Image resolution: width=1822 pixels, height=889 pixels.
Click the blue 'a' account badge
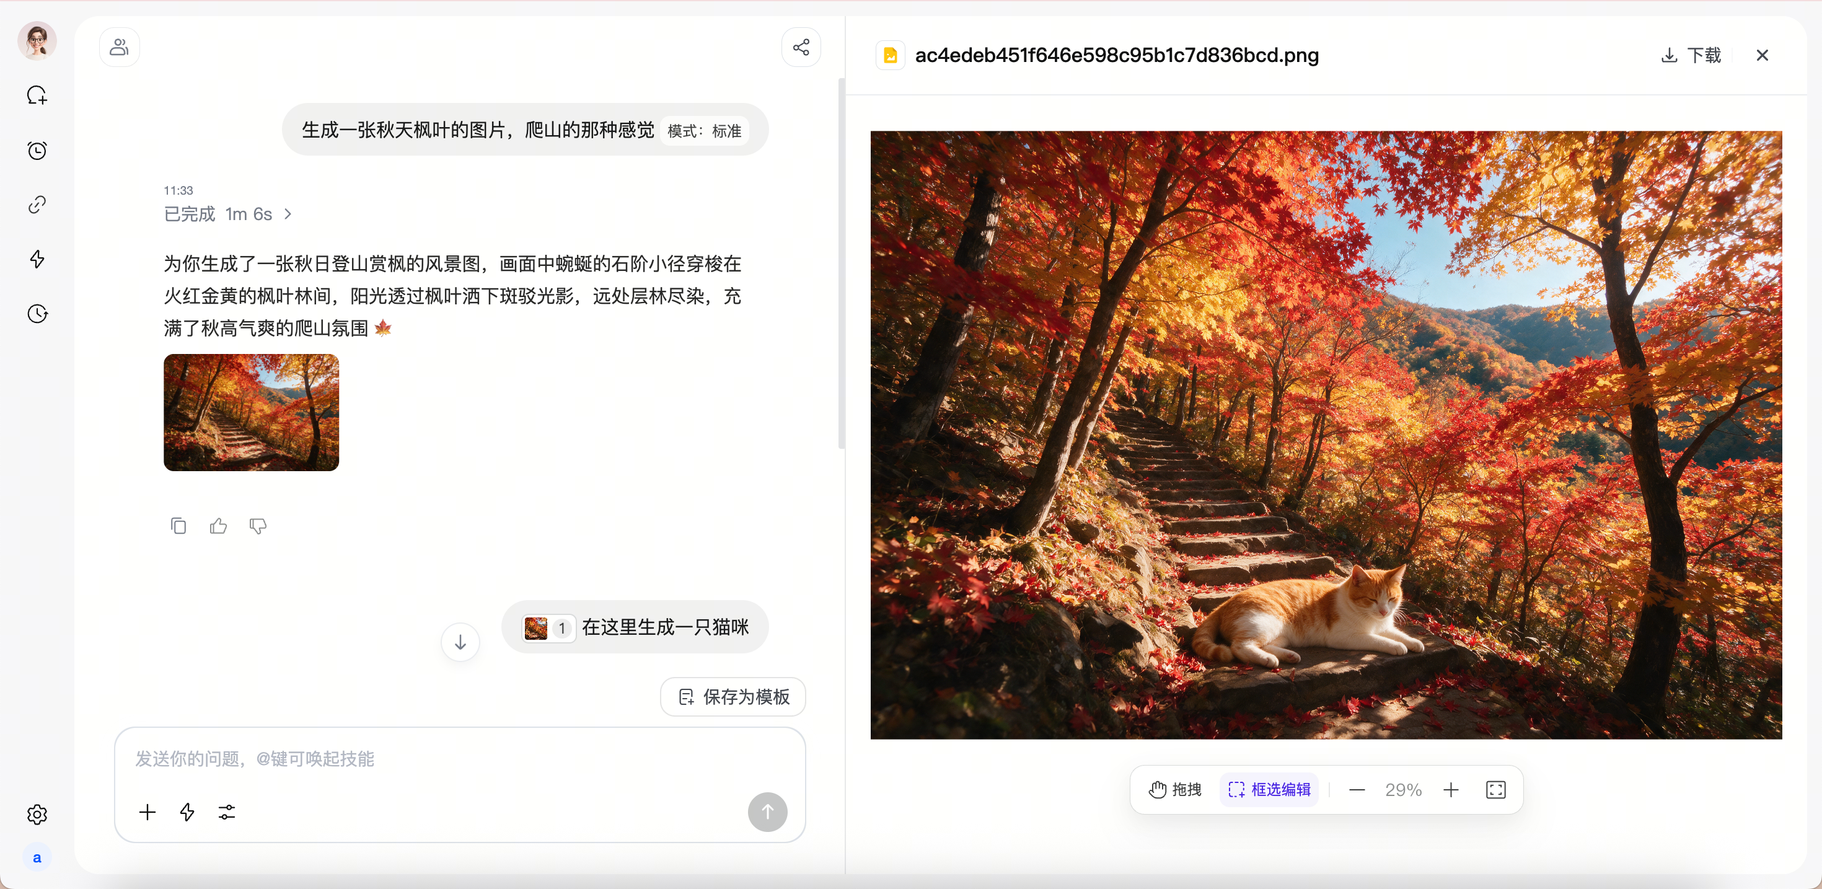pyautogui.click(x=37, y=858)
